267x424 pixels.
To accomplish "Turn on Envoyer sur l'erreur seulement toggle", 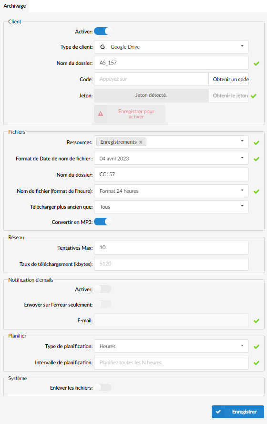I will click(103, 304).
